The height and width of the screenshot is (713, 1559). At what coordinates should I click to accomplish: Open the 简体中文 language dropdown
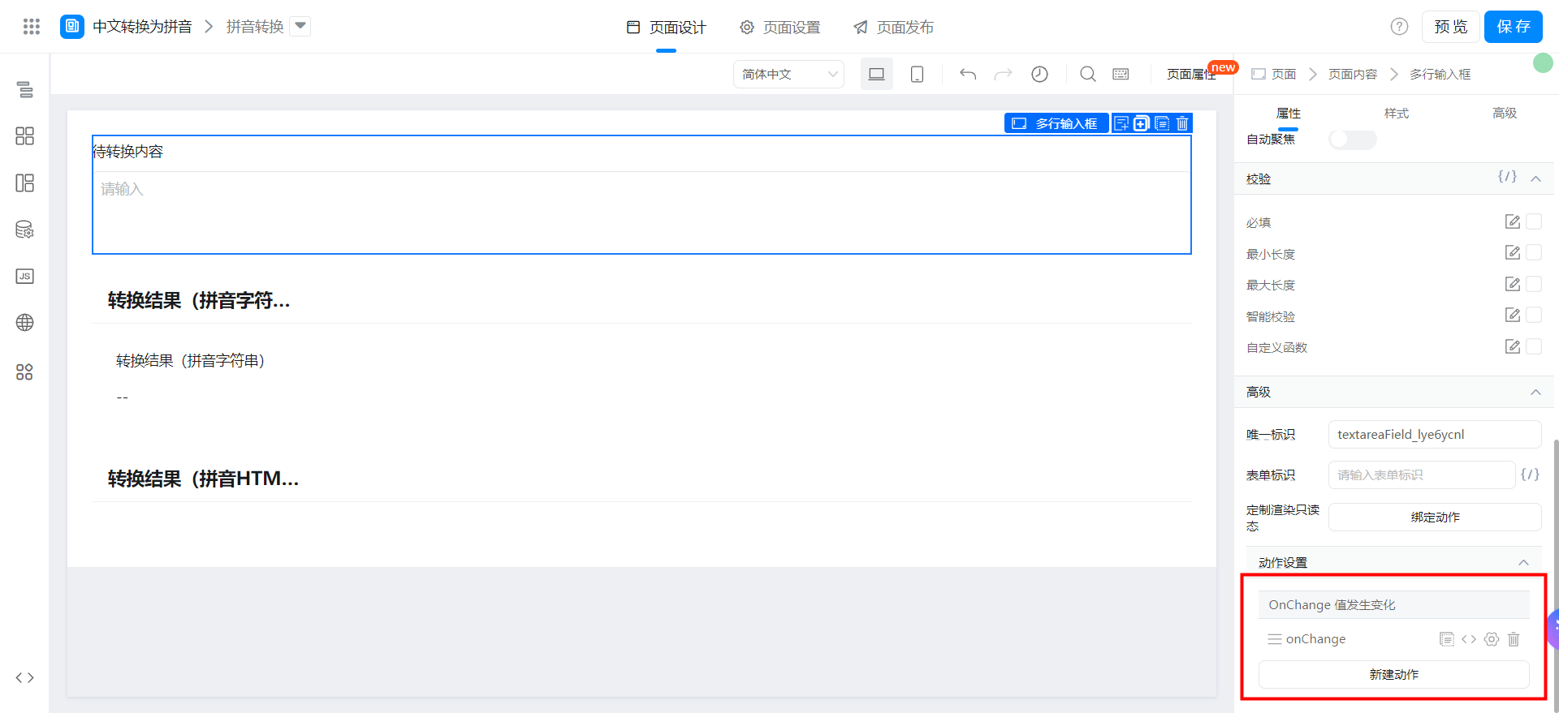tap(788, 74)
